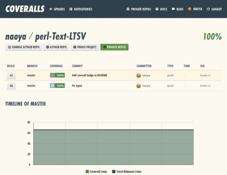Click coverage status badge for build #6
The width and height of the screenshot is (227, 175).
pos(57,85)
